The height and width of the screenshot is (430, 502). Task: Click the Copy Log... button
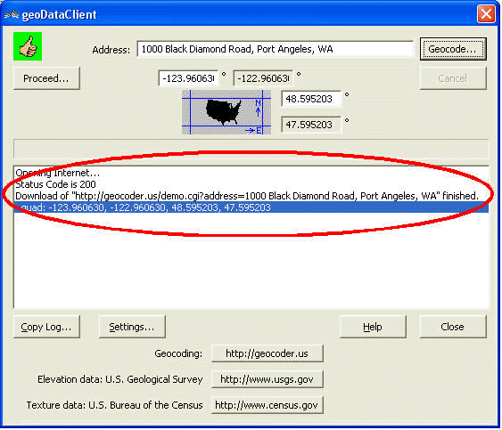pos(46,327)
